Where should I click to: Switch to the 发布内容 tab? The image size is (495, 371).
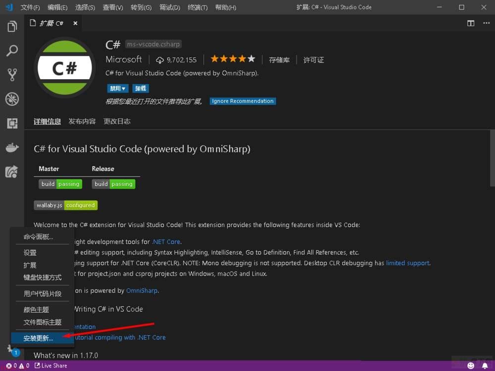coord(82,122)
